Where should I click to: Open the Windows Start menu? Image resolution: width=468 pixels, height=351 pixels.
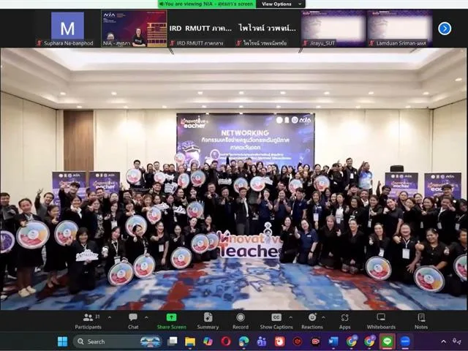pyautogui.click(x=62, y=341)
